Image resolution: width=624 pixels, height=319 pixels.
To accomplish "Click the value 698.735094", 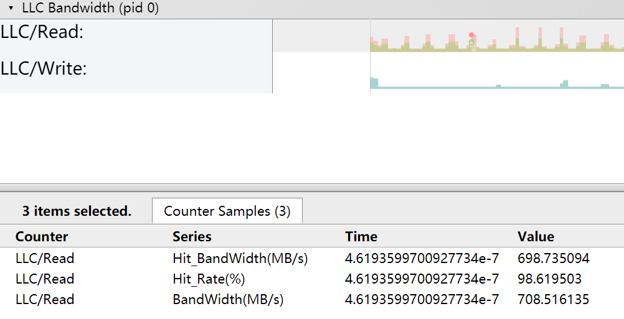I will point(553,258).
